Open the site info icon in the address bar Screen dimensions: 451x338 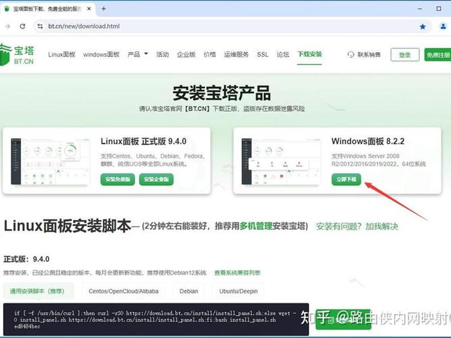pos(40,26)
